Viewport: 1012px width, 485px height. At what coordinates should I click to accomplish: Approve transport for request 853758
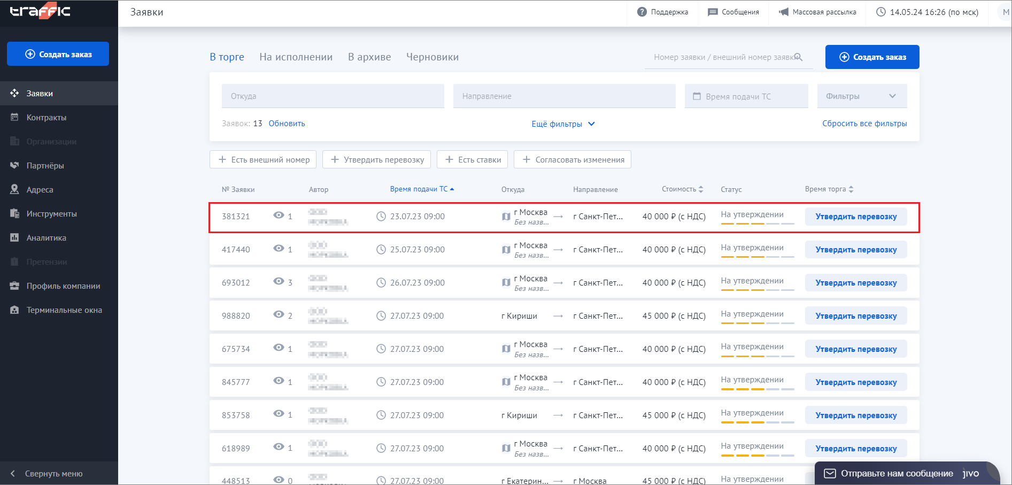(x=856, y=415)
